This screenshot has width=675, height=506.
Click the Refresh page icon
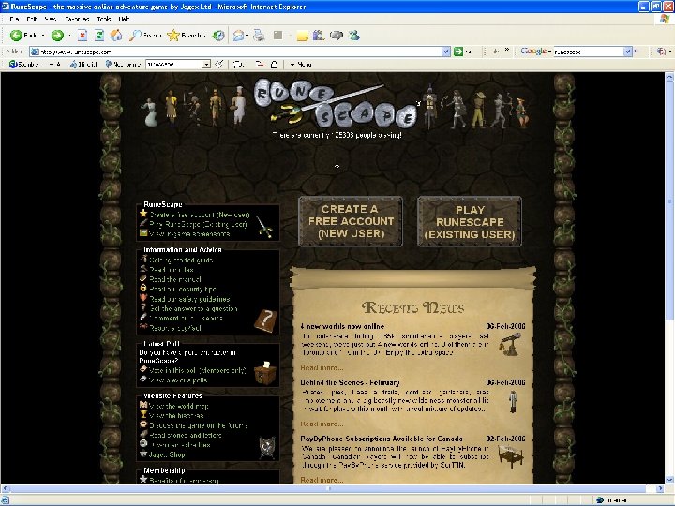(x=99, y=36)
